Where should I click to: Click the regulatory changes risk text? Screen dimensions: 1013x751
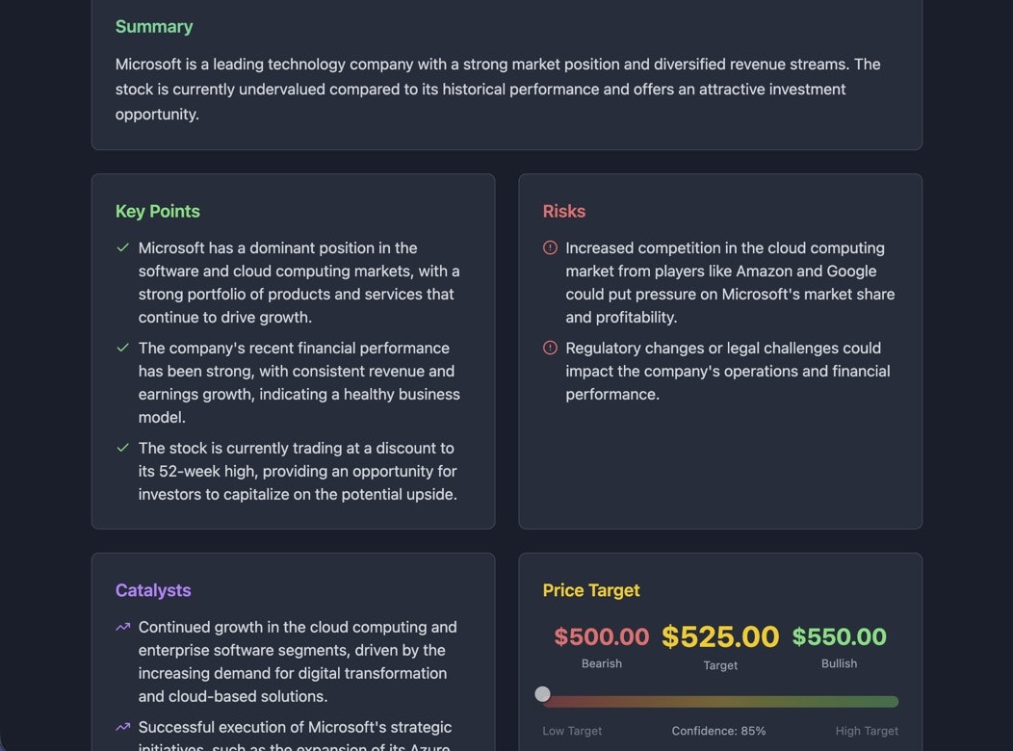tap(728, 372)
